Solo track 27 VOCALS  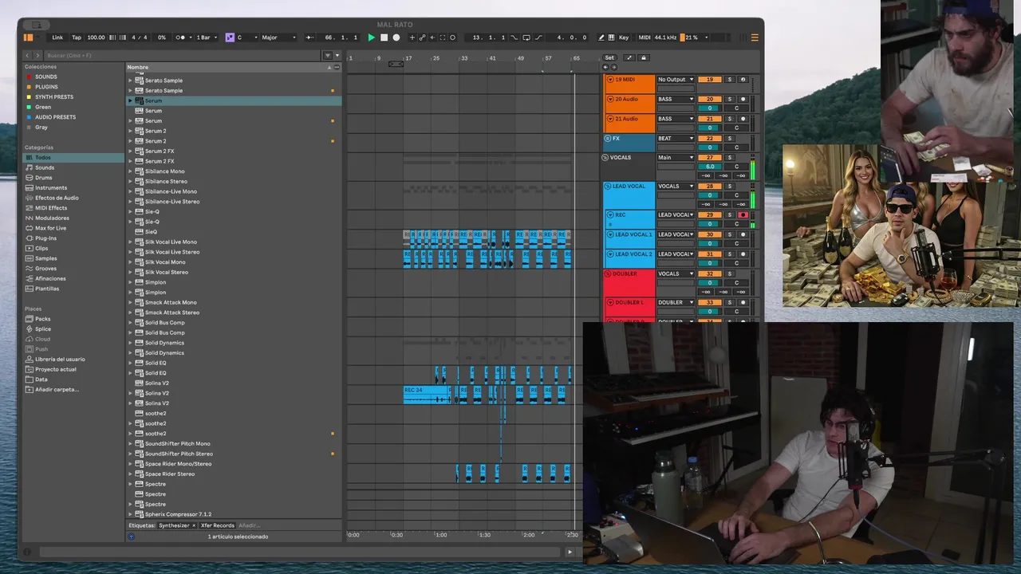pyautogui.click(x=729, y=158)
